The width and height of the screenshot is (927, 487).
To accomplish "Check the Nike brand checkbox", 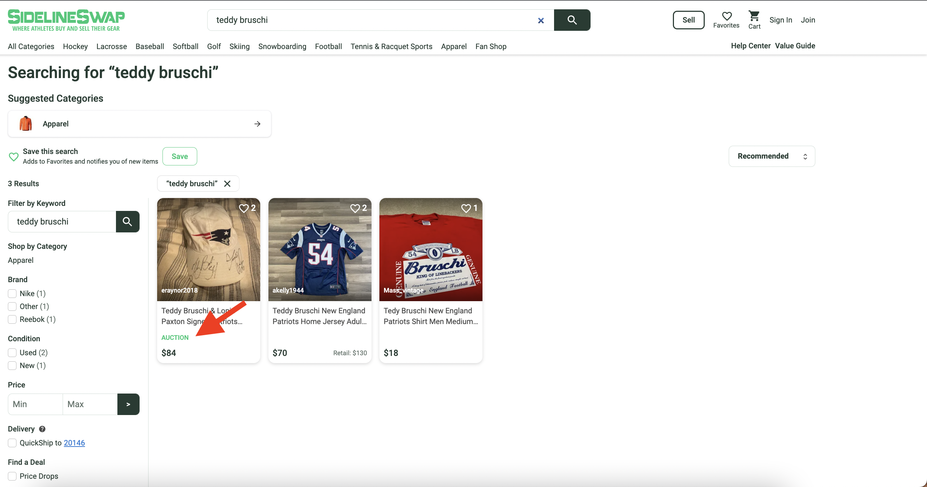I will point(12,293).
